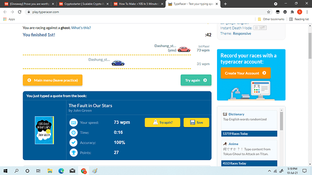
Task: Click the 4553 Races Today bar
Action: point(249,163)
